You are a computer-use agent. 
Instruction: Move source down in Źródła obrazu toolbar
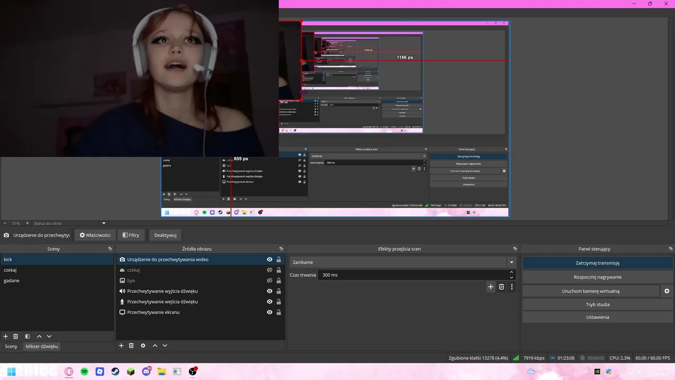[x=165, y=346]
